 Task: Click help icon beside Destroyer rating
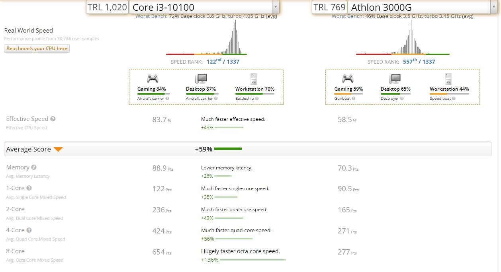tap(402, 99)
